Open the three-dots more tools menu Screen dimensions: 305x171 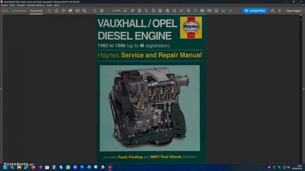coord(230,11)
